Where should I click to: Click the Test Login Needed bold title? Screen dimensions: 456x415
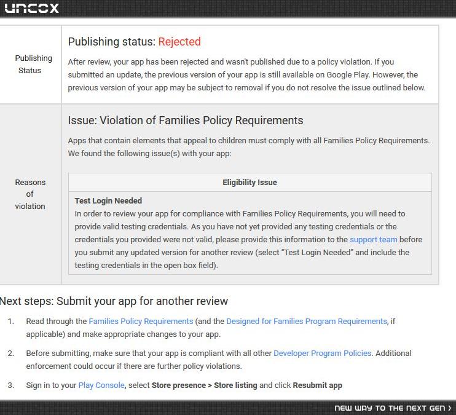(x=108, y=201)
